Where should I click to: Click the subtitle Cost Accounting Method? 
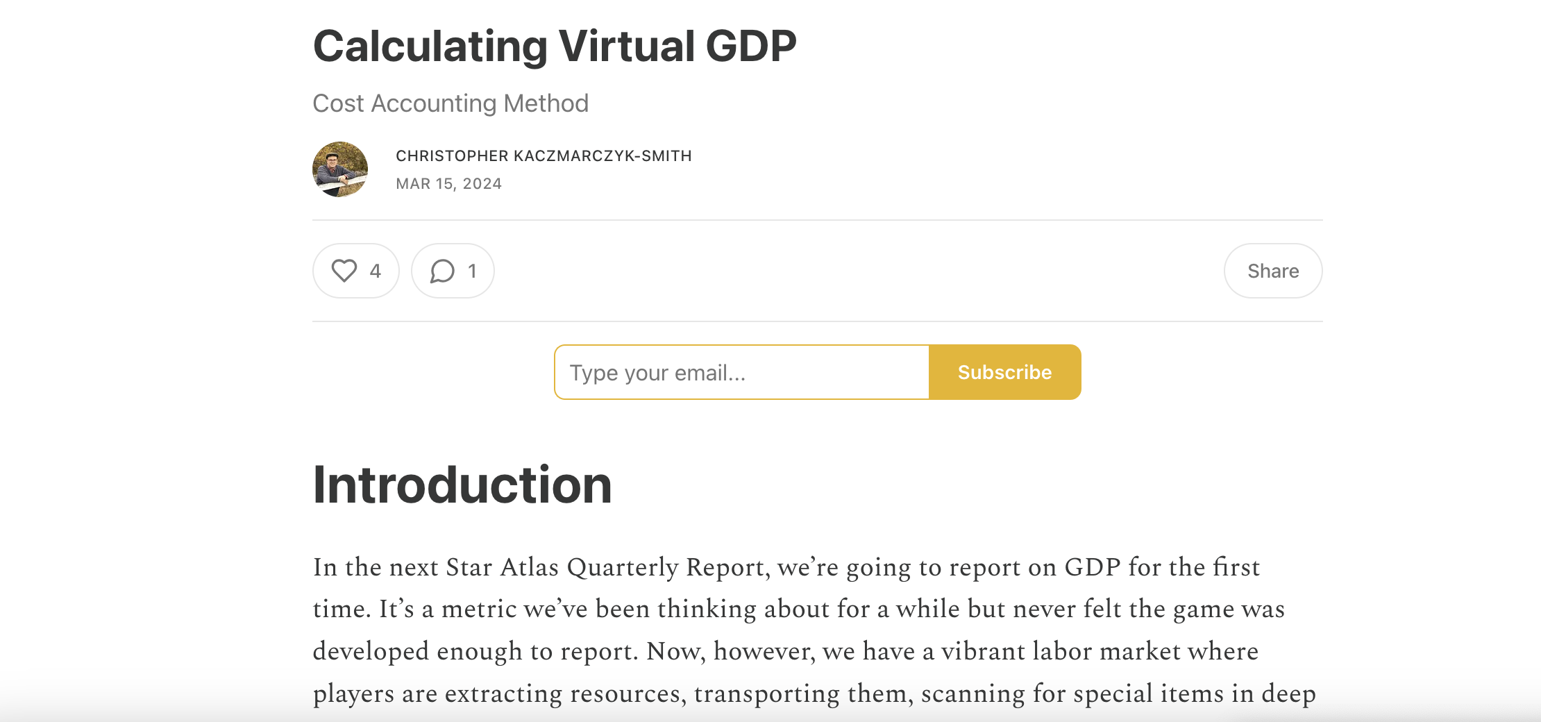(450, 103)
